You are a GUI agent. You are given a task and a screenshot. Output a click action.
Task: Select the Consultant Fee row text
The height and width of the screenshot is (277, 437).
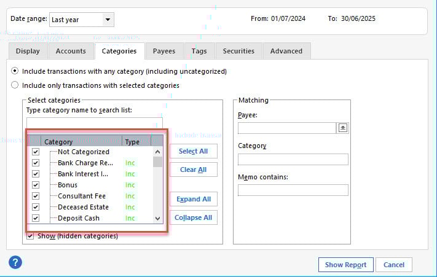click(82, 196)
